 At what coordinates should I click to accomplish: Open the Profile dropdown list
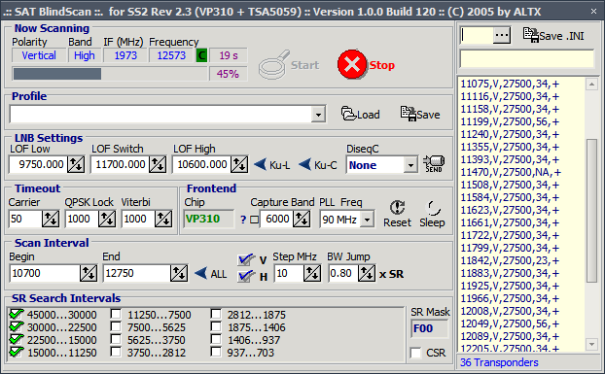coord(318,115)
